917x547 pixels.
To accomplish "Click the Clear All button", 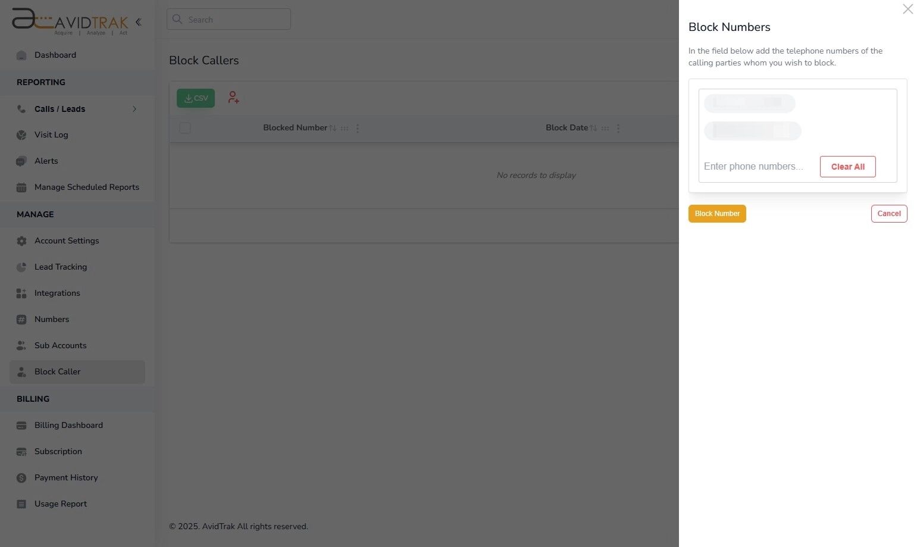I will point(847,167).
